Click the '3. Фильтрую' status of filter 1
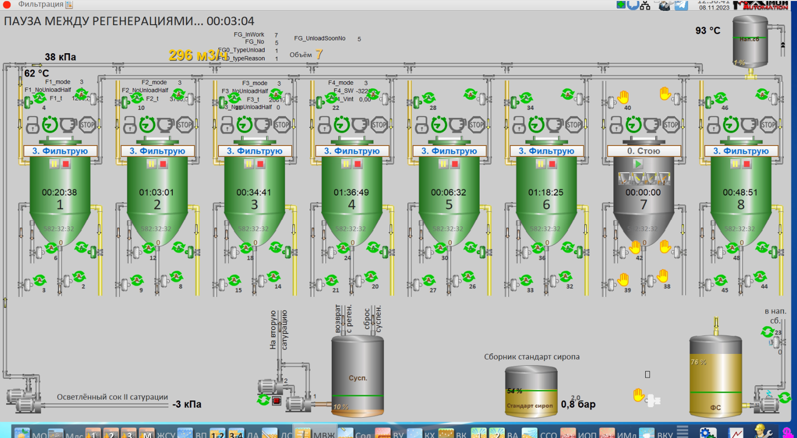 coord(60,151)
